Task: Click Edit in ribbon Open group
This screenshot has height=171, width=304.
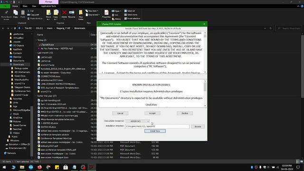Action: click(115, 15)
